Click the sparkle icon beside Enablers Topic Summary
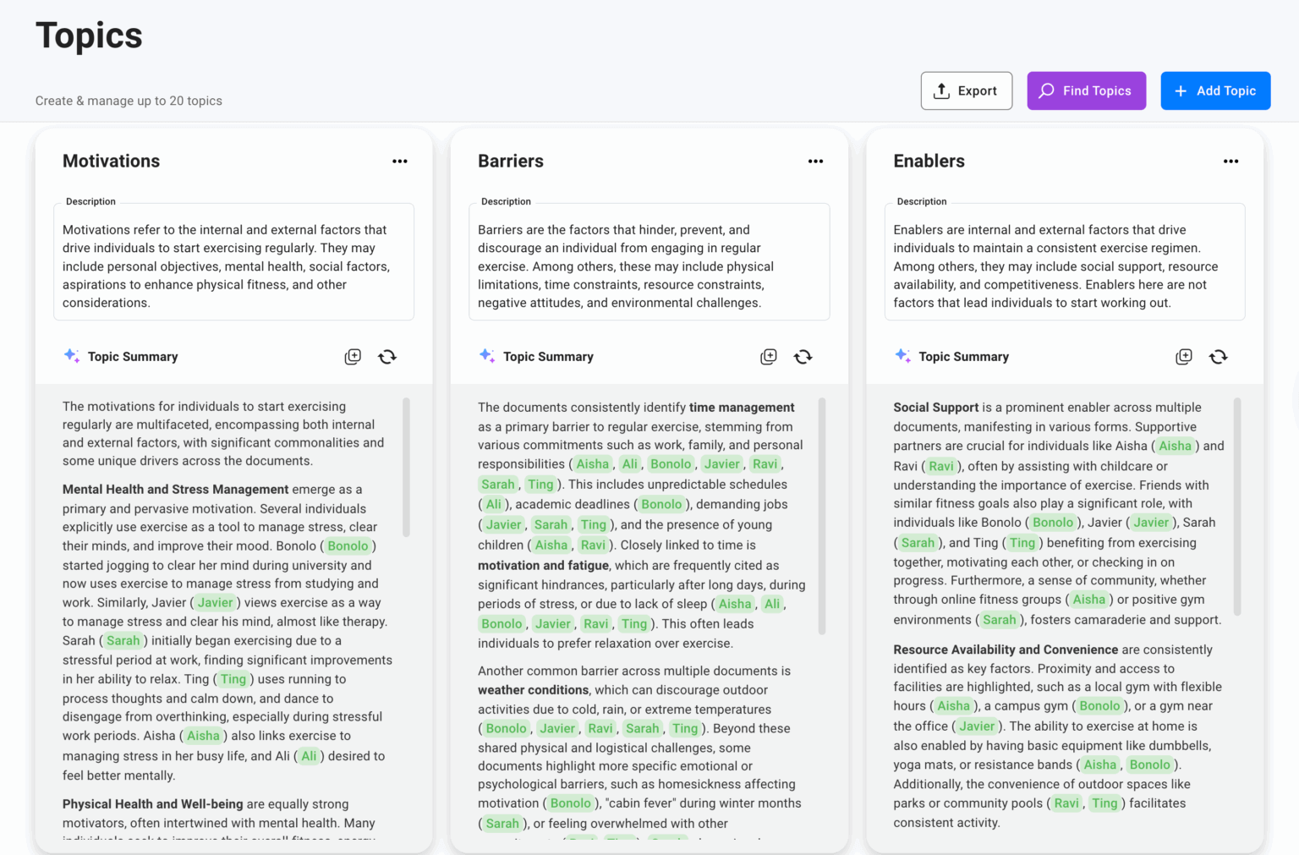 [x=902, y=356]
